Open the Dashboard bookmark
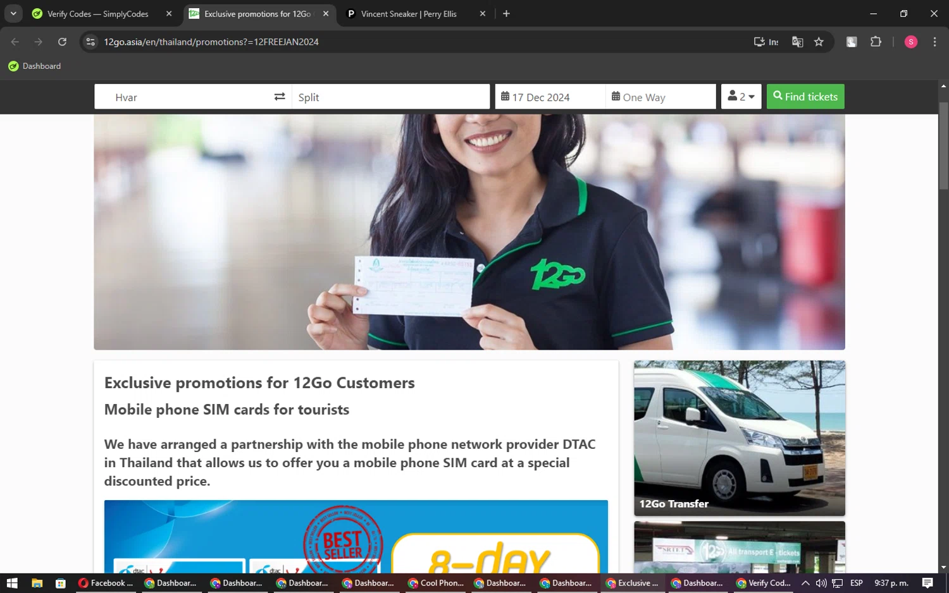The image size is (949, 593). pos(35,66)
